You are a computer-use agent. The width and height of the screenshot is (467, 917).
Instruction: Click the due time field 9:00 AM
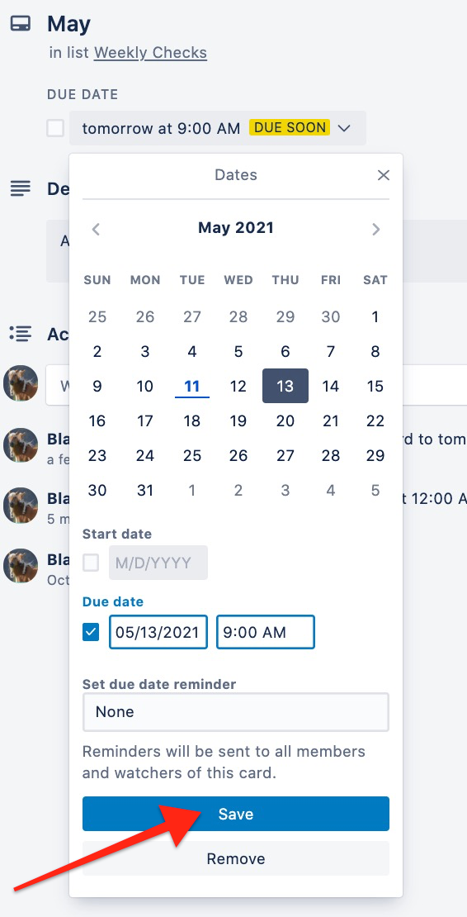(x=266, y=632)
